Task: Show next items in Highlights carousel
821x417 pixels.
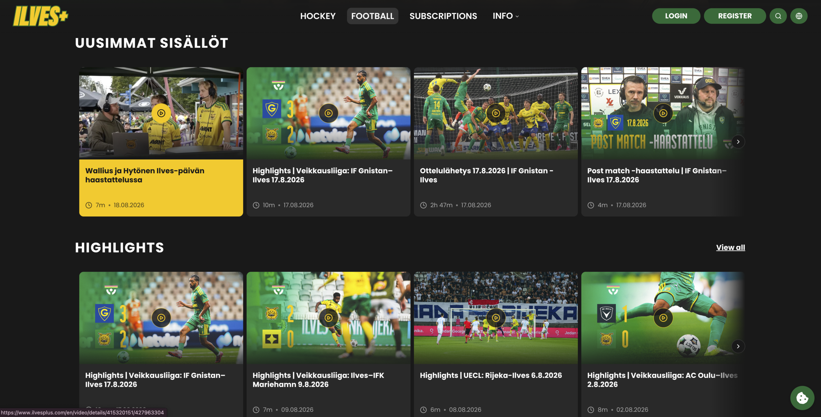Action: coord(738,346)
